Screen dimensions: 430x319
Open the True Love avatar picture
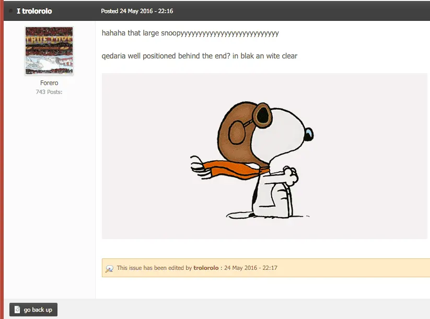click(49, 51)
